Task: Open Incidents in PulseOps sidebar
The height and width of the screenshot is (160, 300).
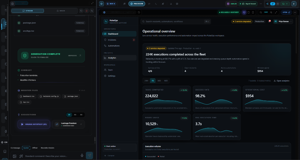Action: (x=120, y=40)
